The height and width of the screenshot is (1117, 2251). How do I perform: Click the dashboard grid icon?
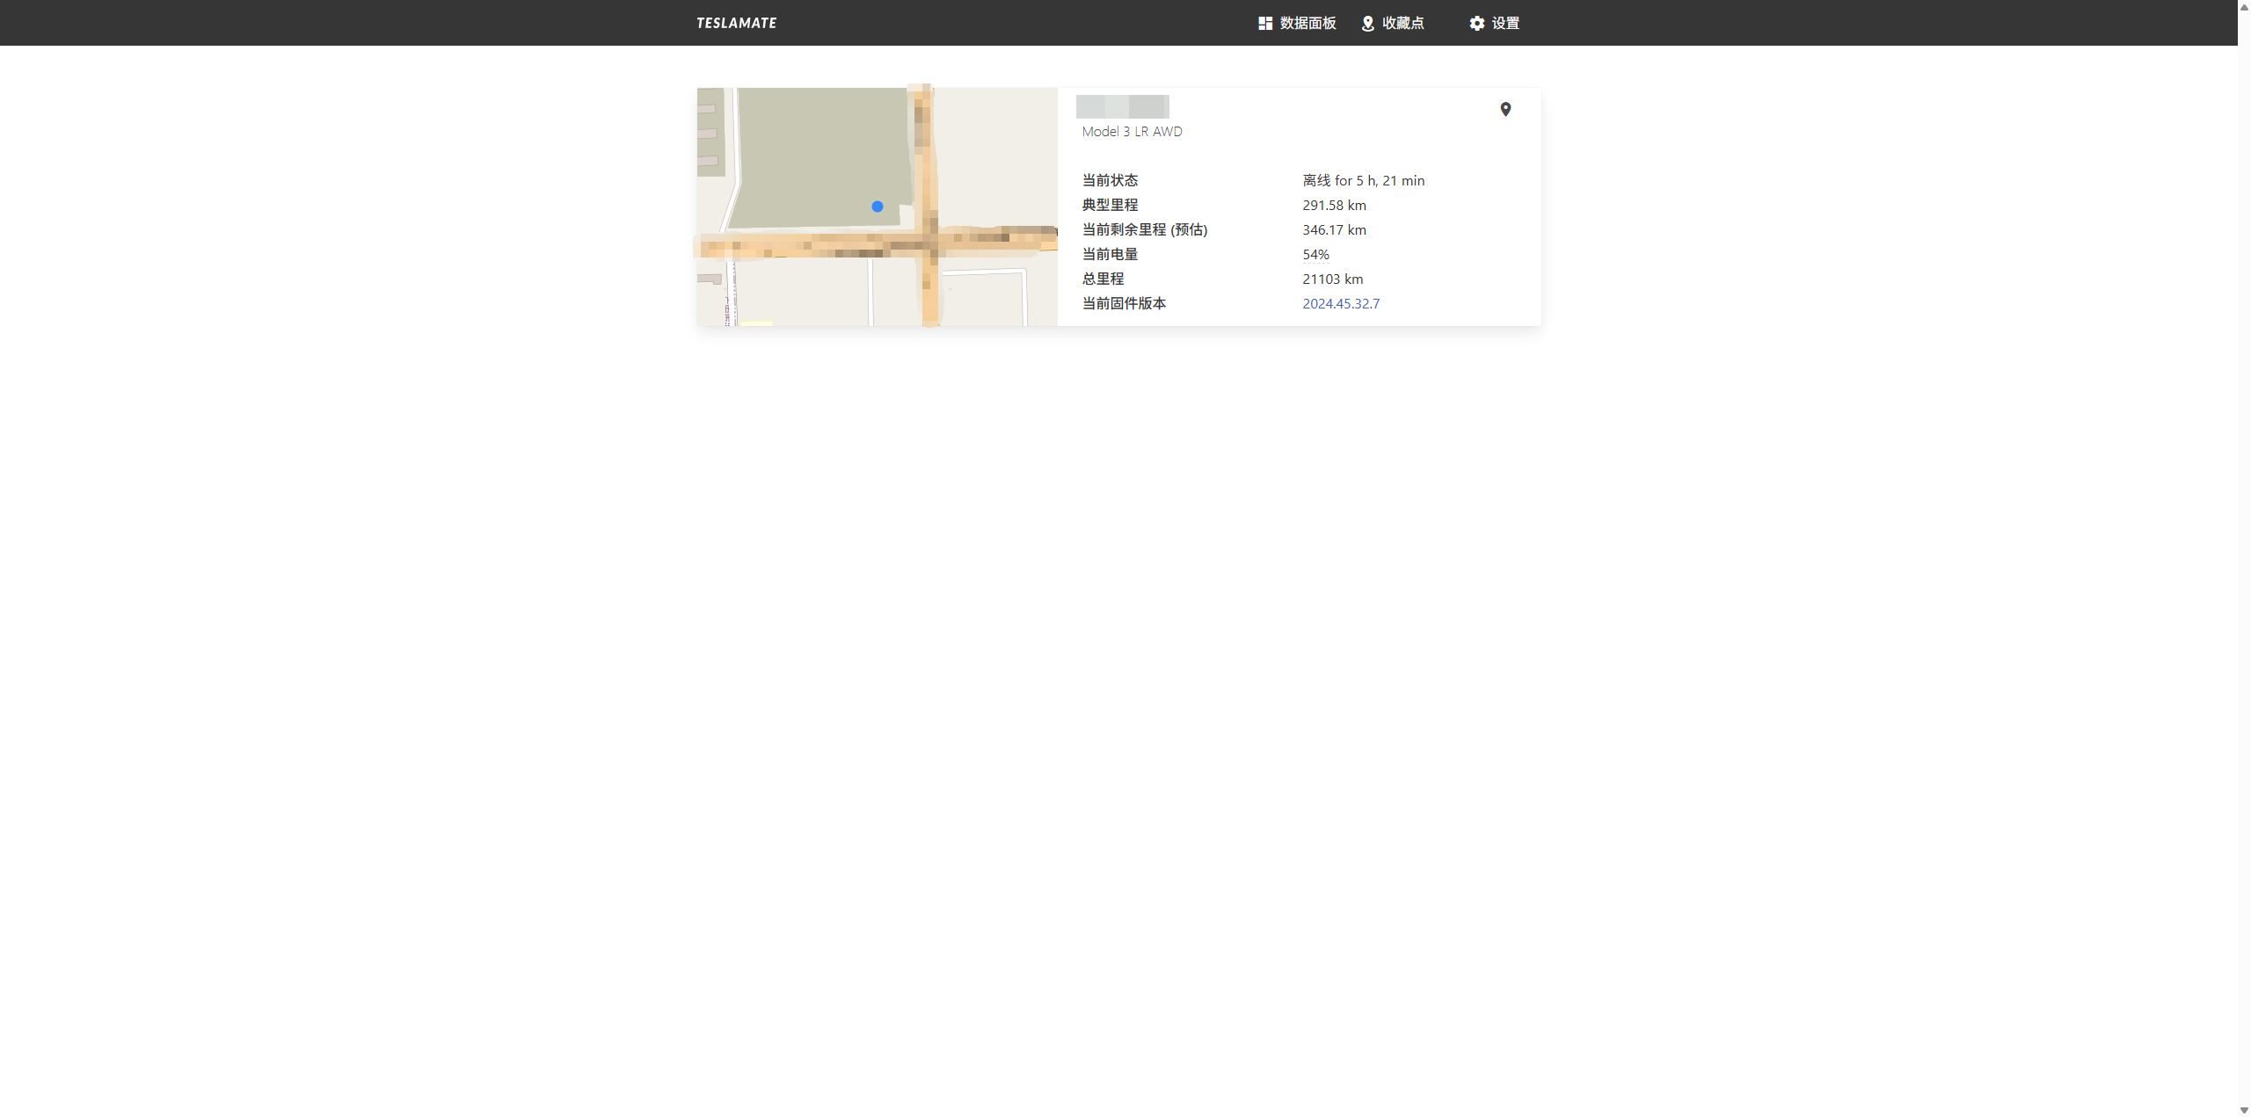point(1264,23)
